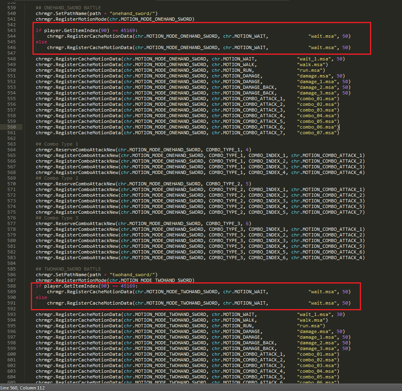Click the number 45169 on line 543
The image size is (402, 391).
pos(128,30)
